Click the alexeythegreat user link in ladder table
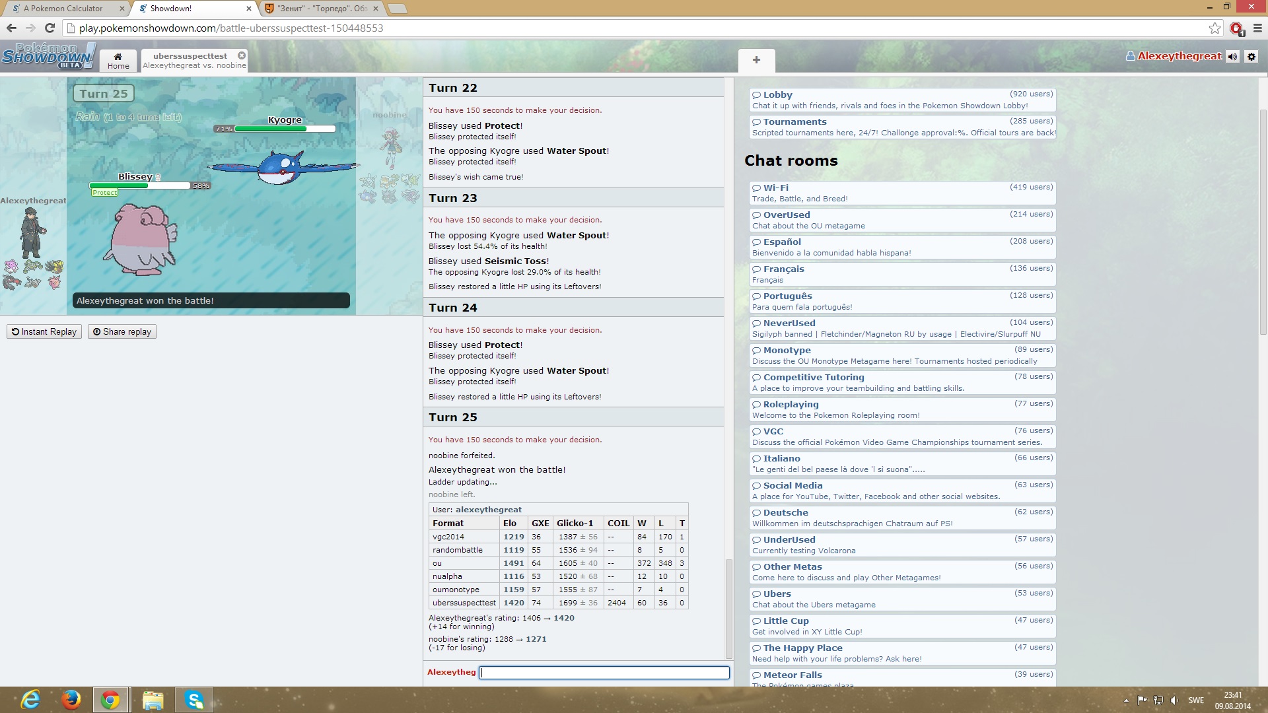 (488, 510)
